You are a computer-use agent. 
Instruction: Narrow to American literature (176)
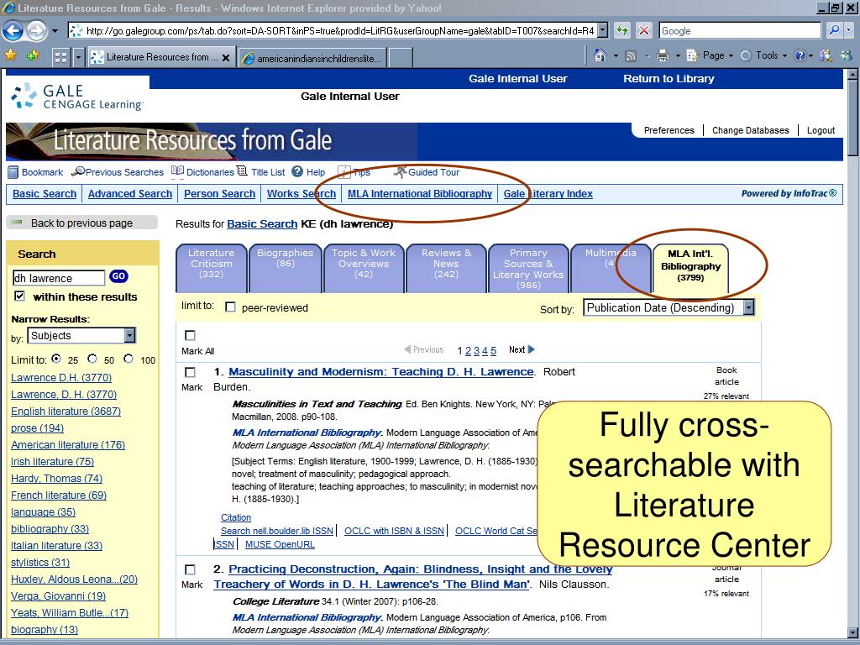pos(68,445)
